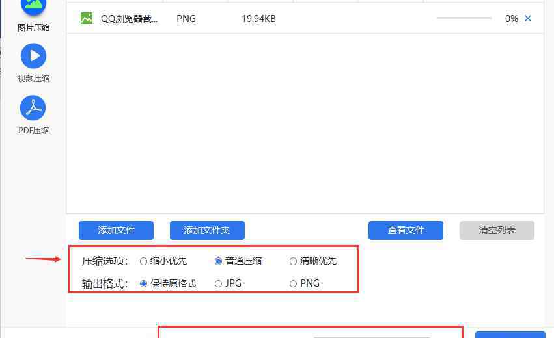
Task: Open the 图片压缩 image compression icon
Action: pos(33,7)
